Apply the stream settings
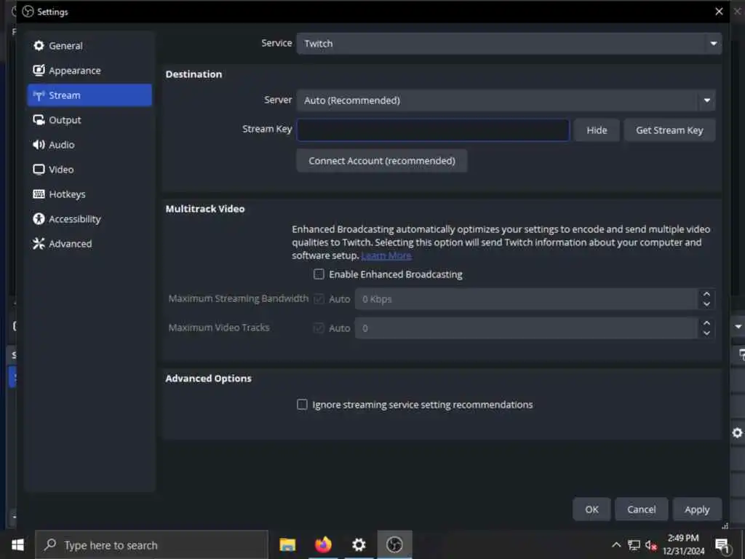The height and width of the screenshot is (559, 745). (697, 510)
